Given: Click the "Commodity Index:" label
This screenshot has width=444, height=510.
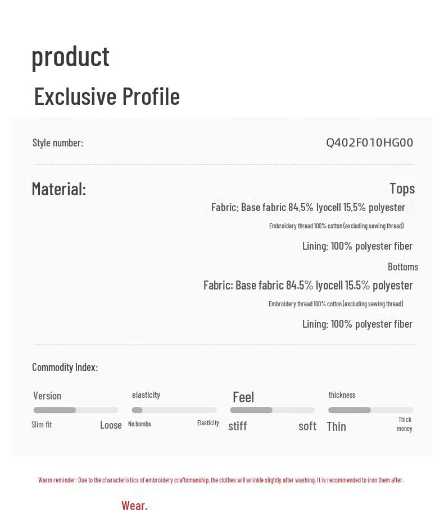Looking at the screenshot, I should (65, 367).
